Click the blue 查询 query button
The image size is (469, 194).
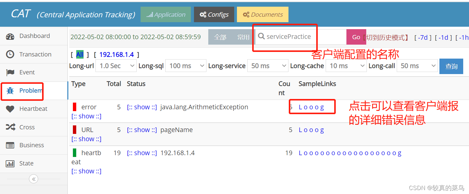point(451,66)
